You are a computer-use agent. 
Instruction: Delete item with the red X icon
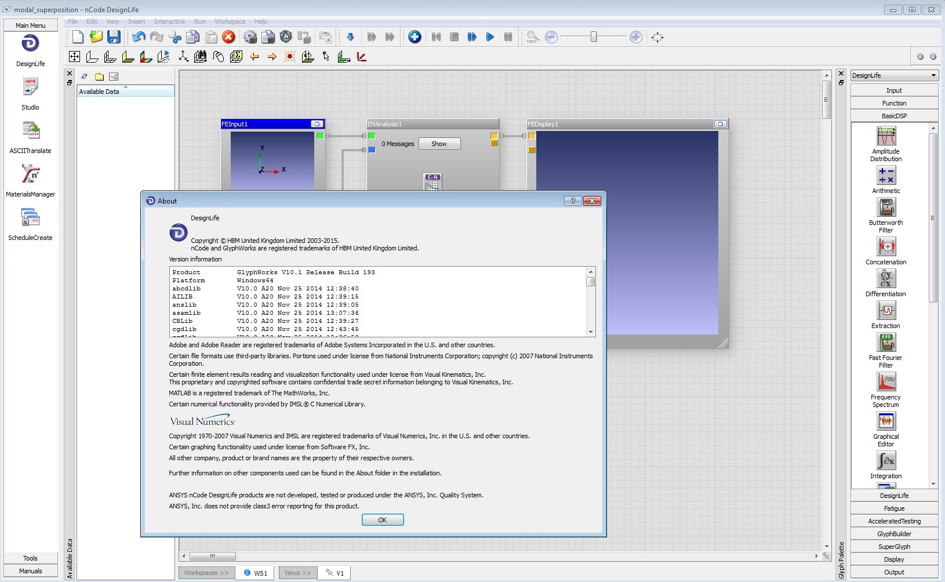[229, 37]
